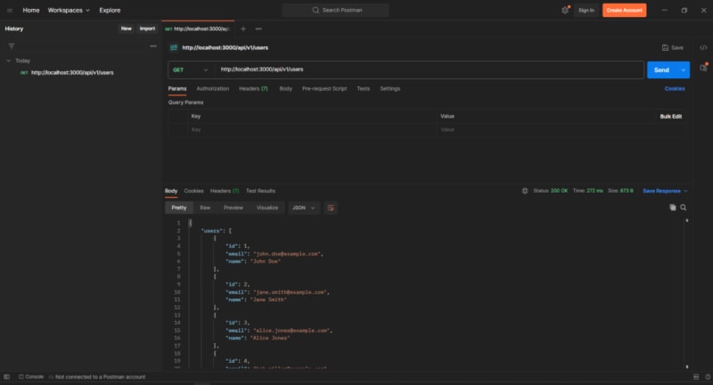Toggle line wrap icon in response toolbar

pyautogui.click(x=332, y=208)
